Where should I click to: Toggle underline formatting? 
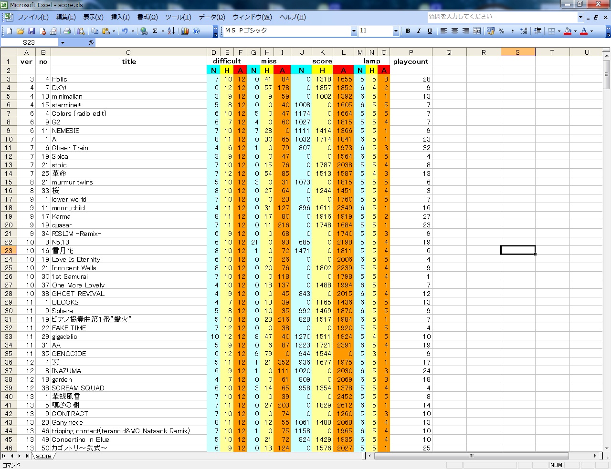click(x=430, y=31)
